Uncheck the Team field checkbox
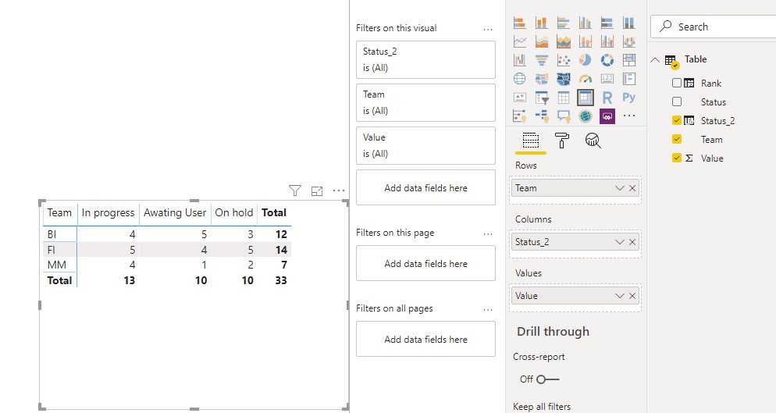 click(x=677, y=139)
